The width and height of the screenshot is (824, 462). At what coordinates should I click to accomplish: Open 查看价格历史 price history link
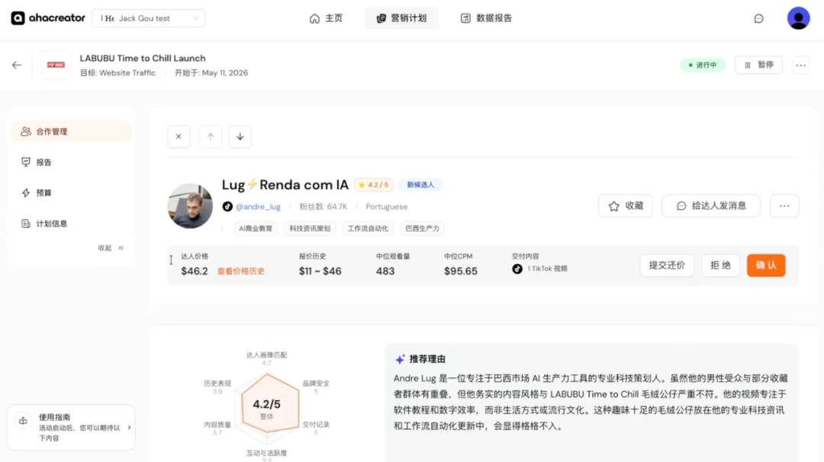coord(240,272)
